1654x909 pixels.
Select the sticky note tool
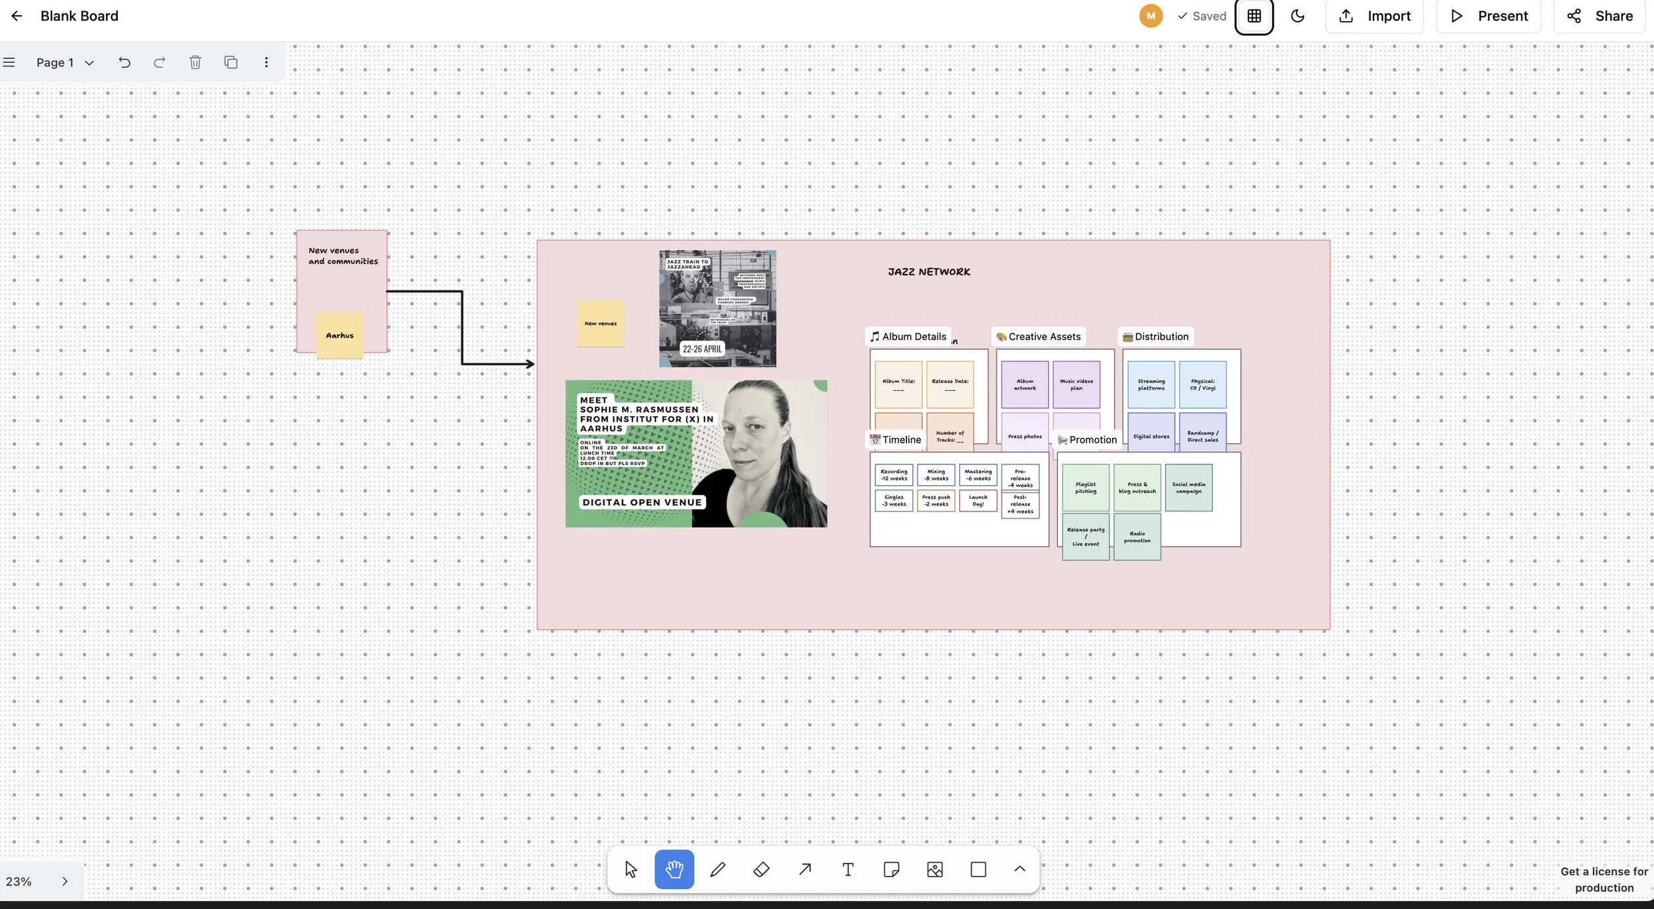click(x=891, y=869)
